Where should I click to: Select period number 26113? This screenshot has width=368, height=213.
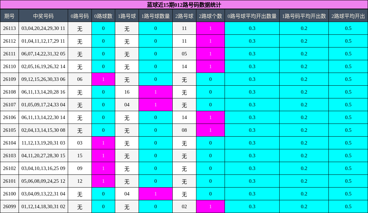point(9,29)
